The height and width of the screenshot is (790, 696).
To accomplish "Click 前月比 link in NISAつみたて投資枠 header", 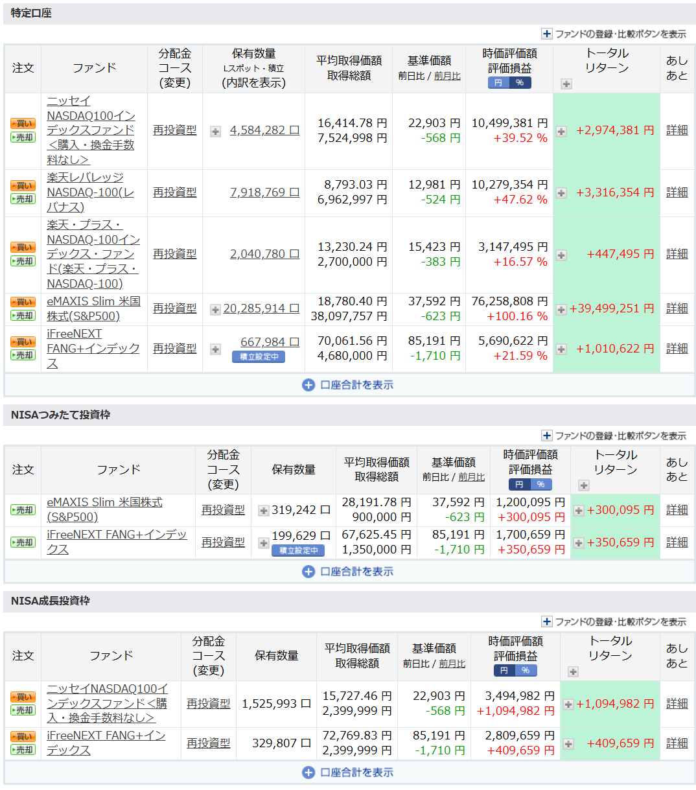I will pos(471,477).
